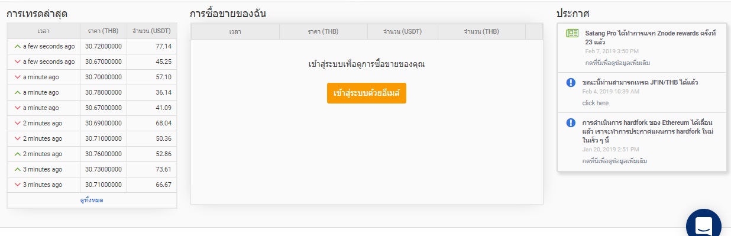Click the amount (USDT) header in my trades
The image size is (731, 236).
point(403,31)
